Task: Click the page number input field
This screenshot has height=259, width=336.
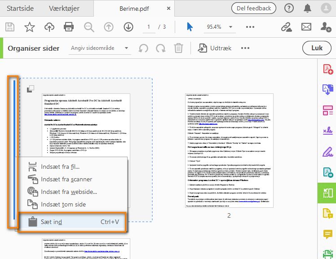Action: (149, 27)
